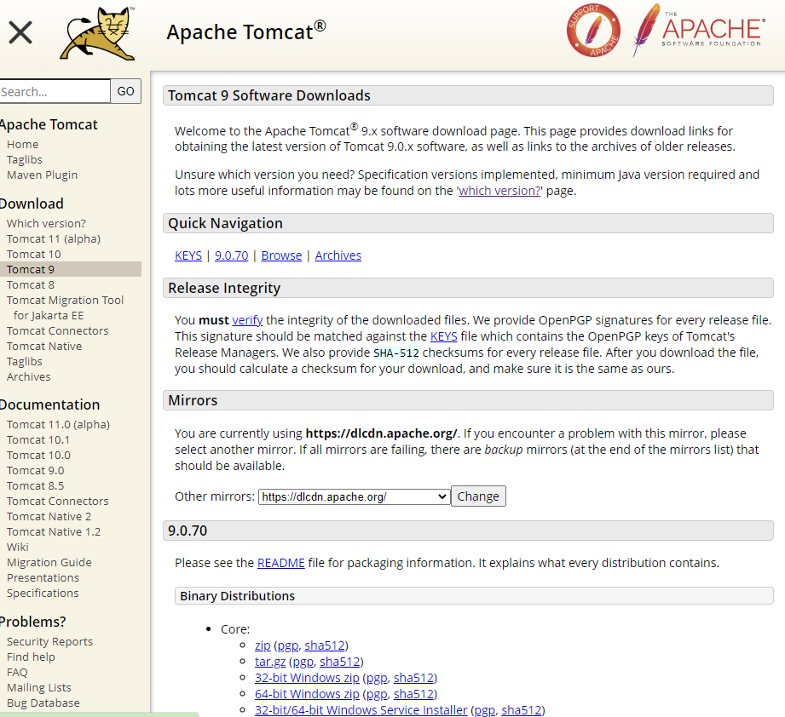The width and height of the screenshot is (785, 717).
Task: Open Archives in Quick Navigation
Action: click(x=338, y=255)
